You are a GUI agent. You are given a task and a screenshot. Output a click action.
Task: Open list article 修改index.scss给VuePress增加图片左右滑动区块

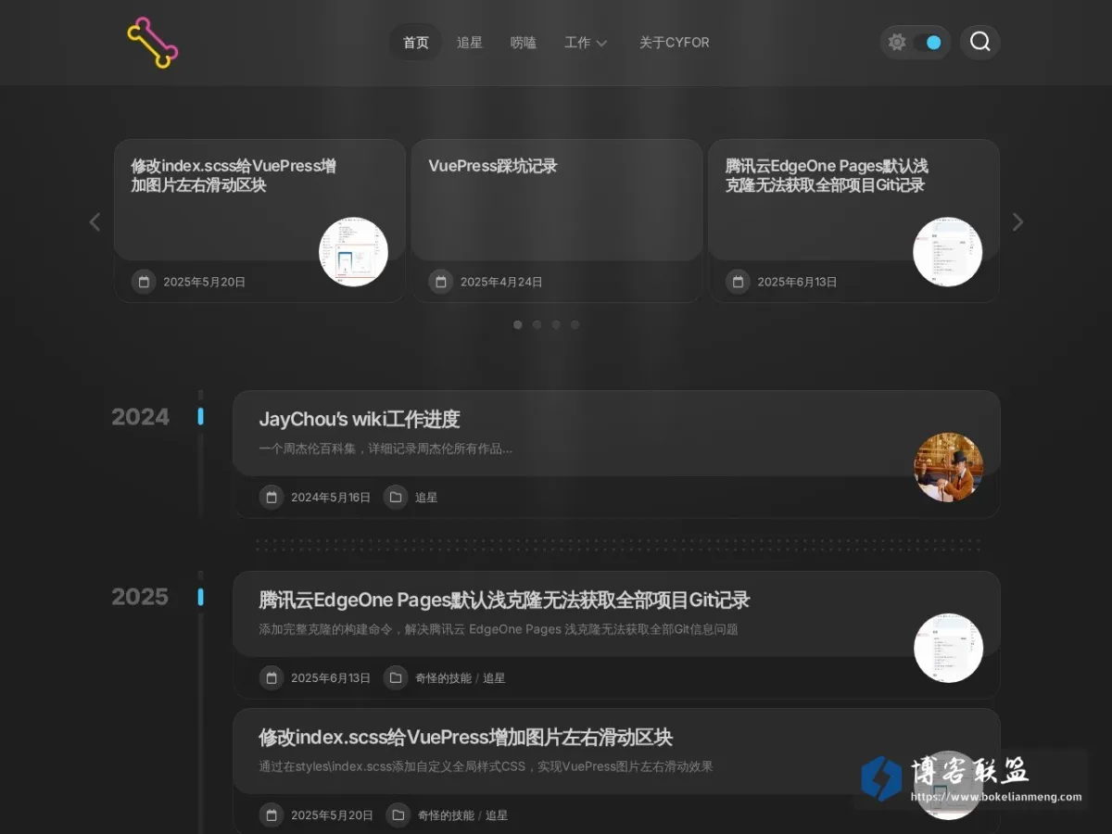point(465,738)
